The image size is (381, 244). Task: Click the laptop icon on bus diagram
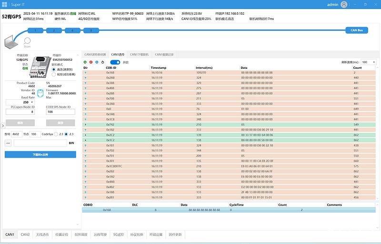11,43
